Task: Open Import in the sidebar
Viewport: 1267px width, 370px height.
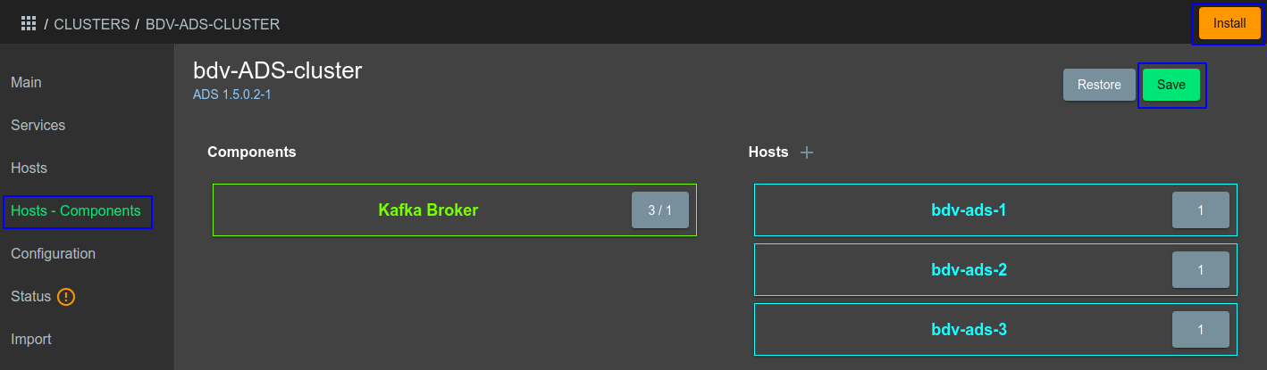Action: click(31, 340)
